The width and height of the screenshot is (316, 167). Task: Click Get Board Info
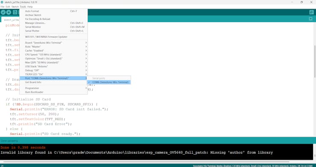pos(53,82)
